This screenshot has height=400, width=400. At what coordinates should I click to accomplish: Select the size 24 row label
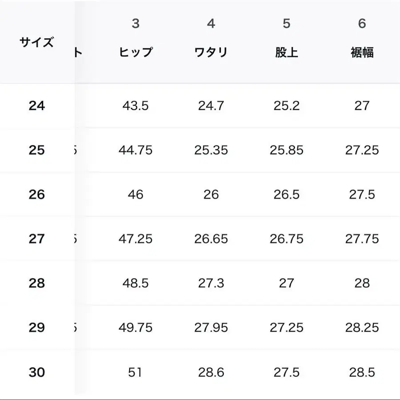37,106
